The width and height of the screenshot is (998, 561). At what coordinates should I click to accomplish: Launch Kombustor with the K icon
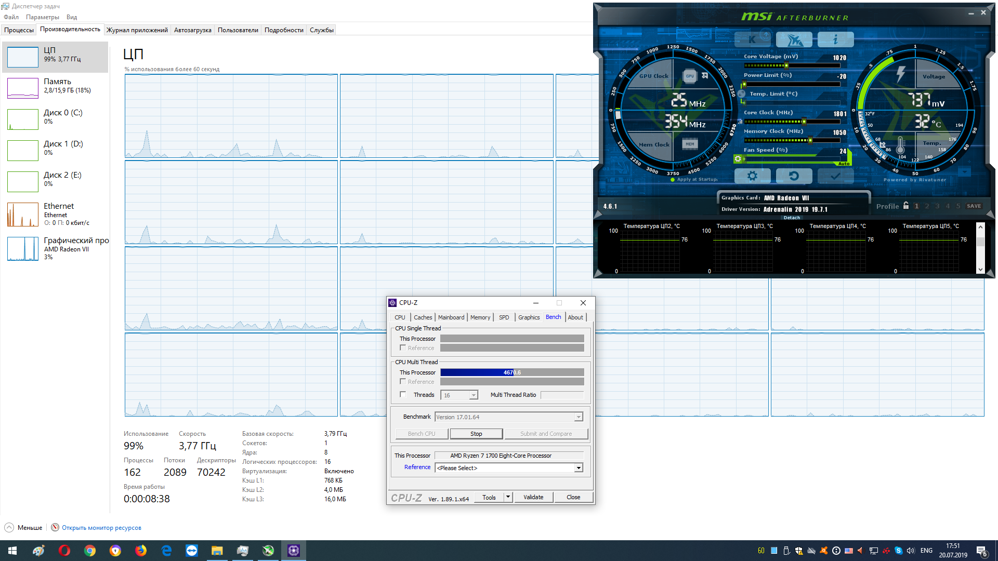click(752, 39)
